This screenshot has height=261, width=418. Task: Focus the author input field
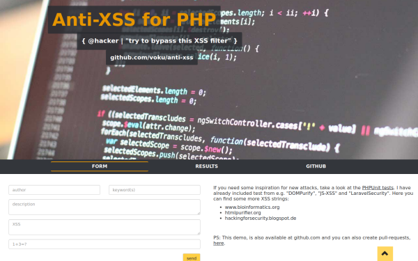54,190
